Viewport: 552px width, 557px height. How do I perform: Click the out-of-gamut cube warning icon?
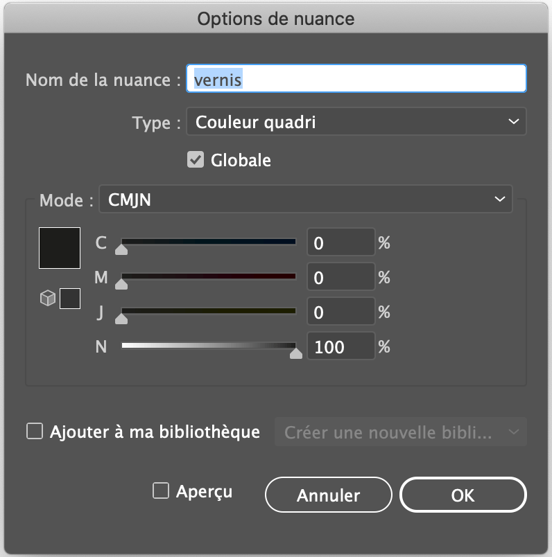(47, 299)
